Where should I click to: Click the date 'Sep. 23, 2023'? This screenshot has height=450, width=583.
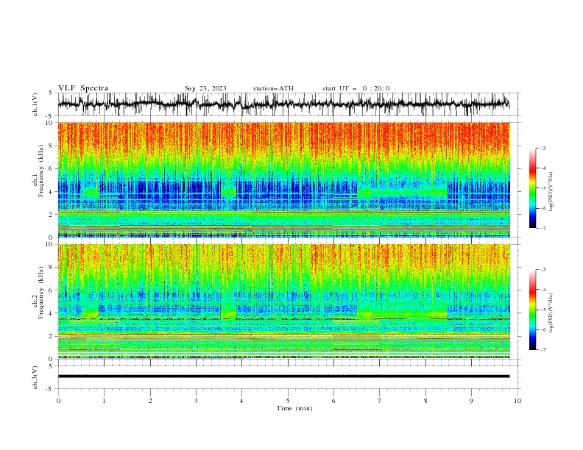tap(205, 88)
